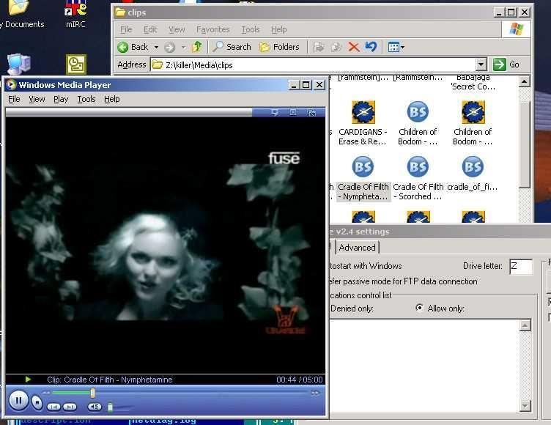Open the Forward history dropdown arrow

click(x=183, y=47)
